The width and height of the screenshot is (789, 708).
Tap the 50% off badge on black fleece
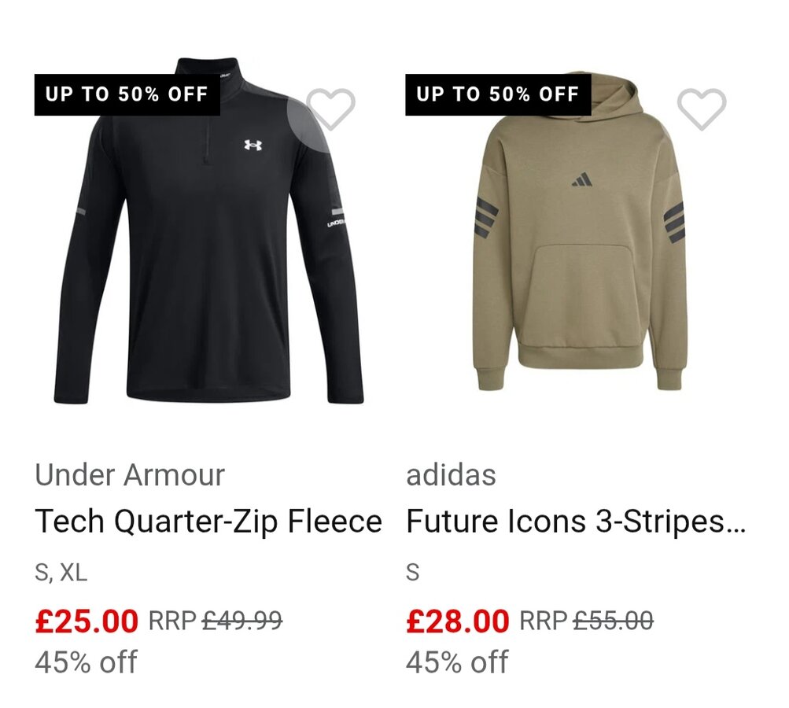tap(127, 95)
